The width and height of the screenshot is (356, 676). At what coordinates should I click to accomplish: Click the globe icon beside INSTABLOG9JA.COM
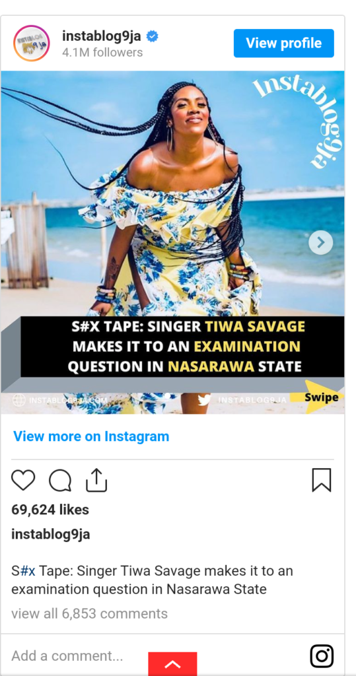18,400
